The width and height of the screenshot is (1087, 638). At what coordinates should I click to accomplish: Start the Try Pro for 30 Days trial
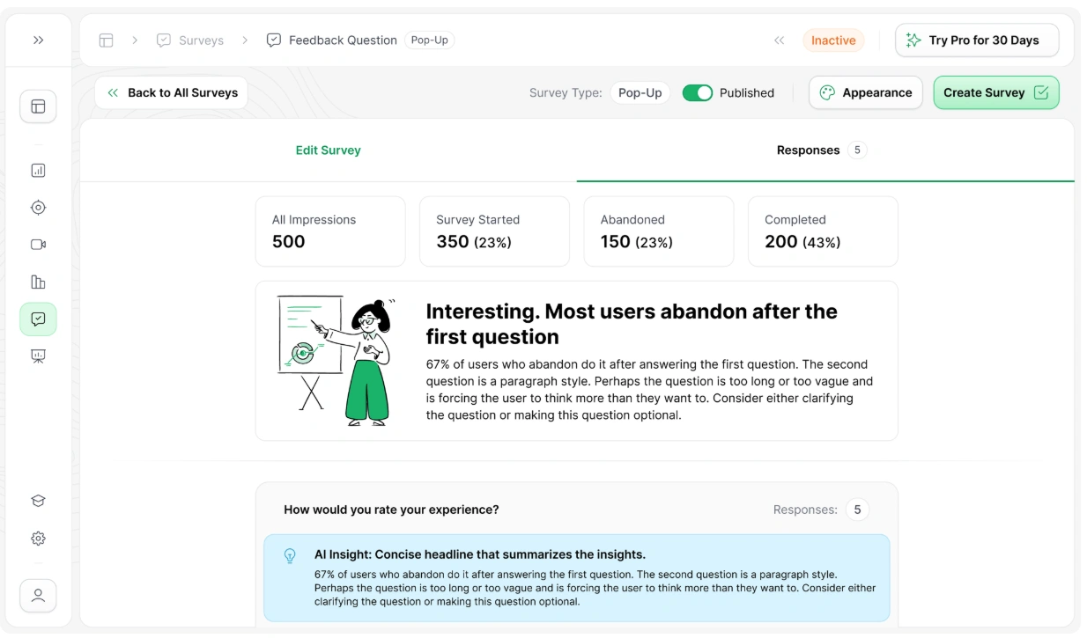click(x=977, y=40)
